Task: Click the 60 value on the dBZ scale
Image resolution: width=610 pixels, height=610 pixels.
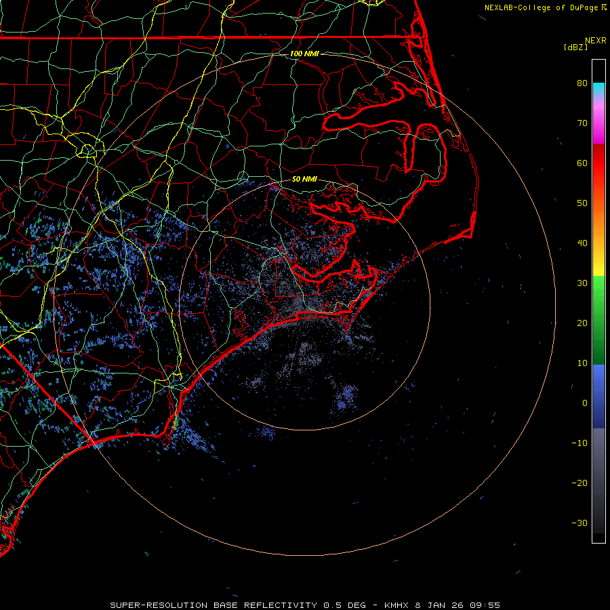Action: point(582,163)
